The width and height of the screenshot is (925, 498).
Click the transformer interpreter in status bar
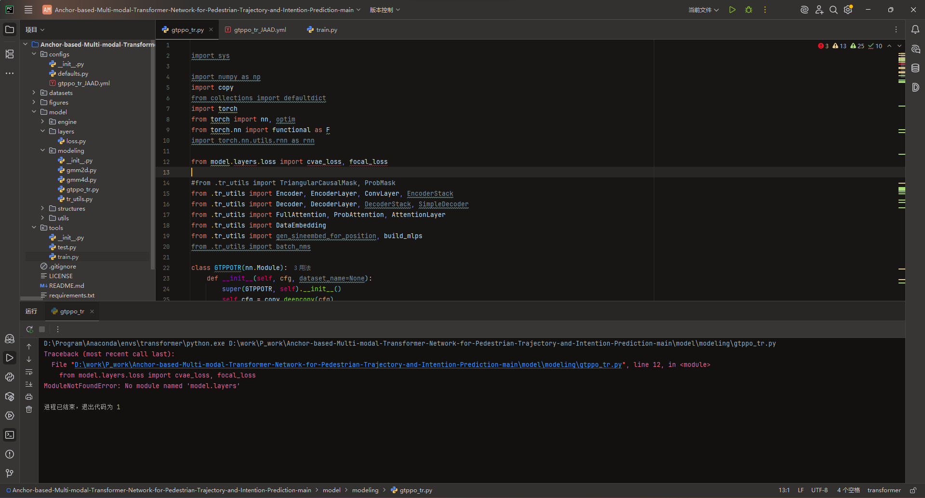tap(884, 490)
